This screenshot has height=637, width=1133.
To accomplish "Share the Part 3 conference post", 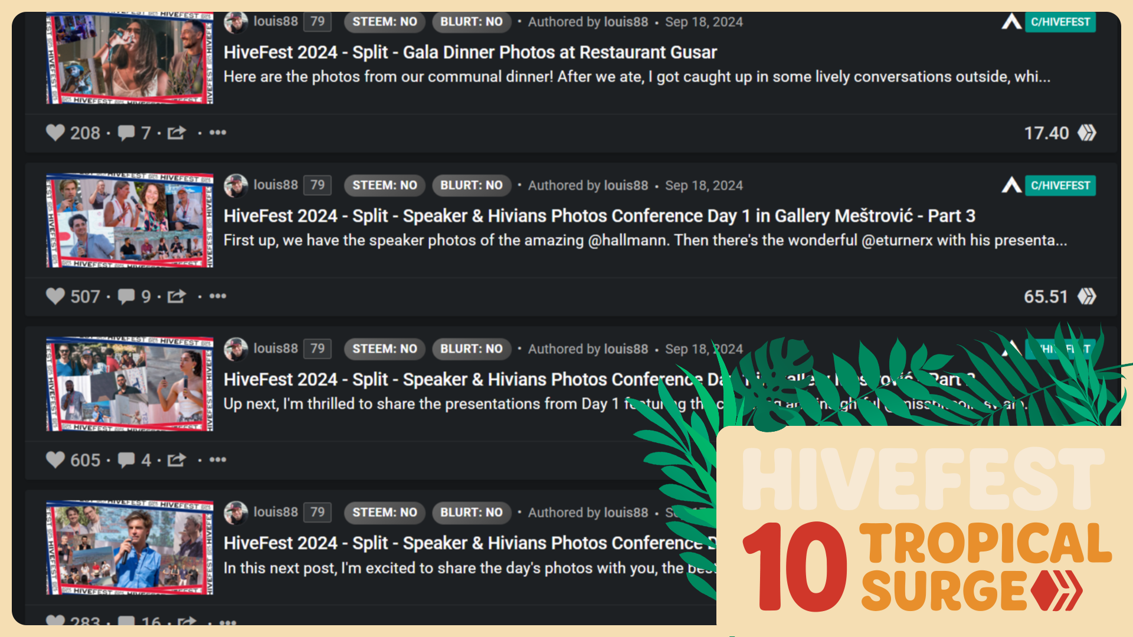I will click(176, 296).
